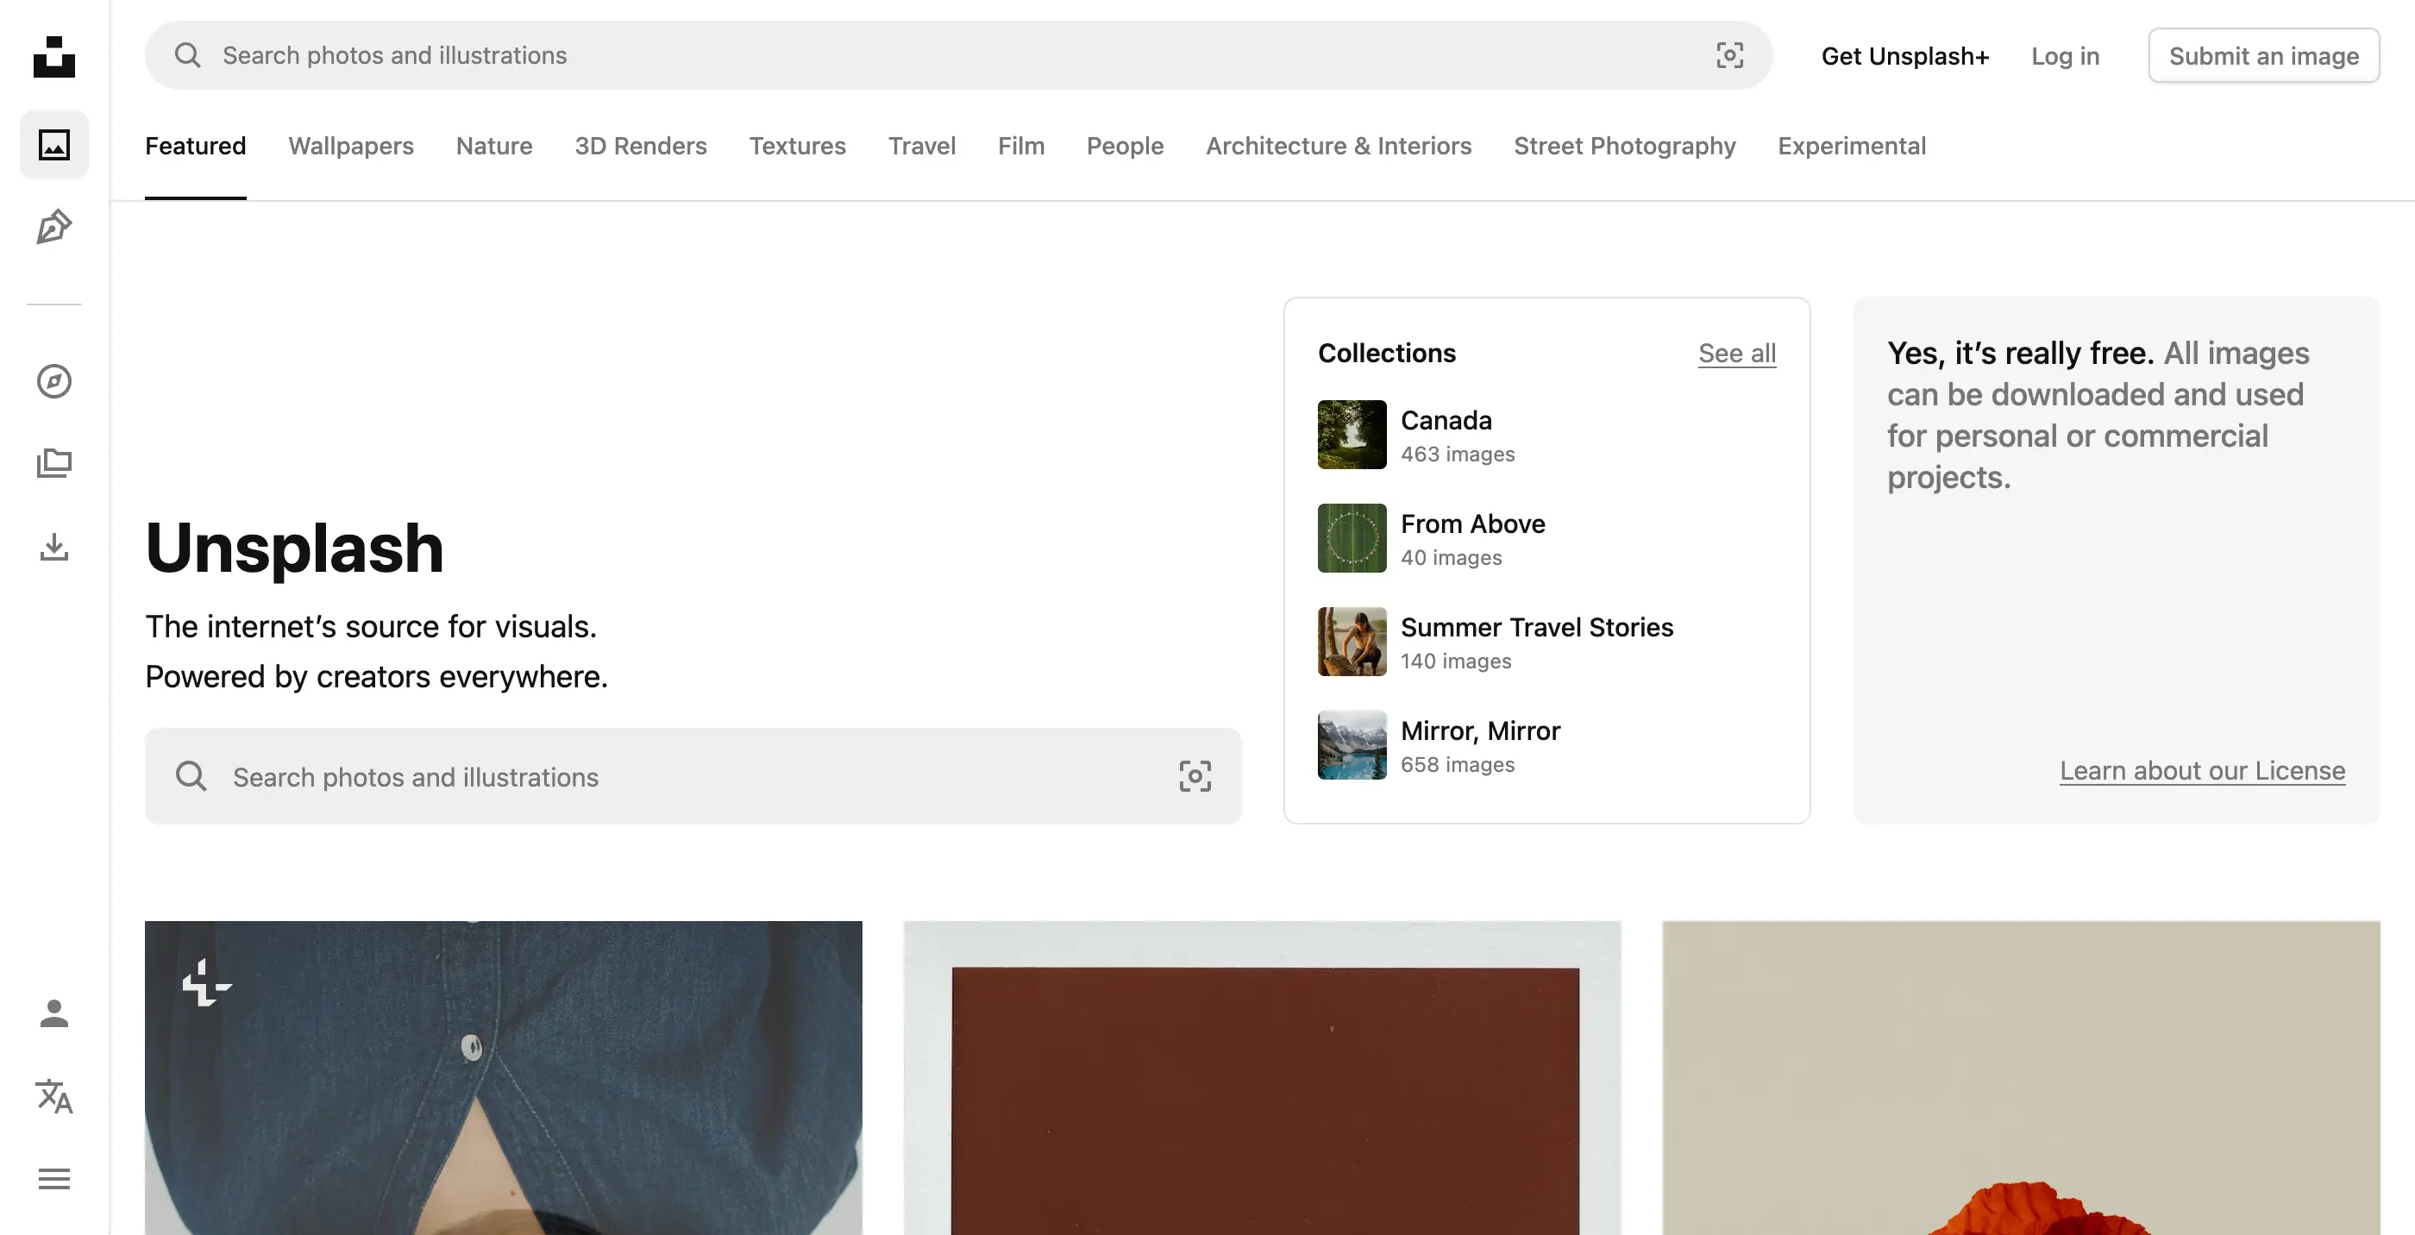Open the orange flower photo

pos(2021,1077)
